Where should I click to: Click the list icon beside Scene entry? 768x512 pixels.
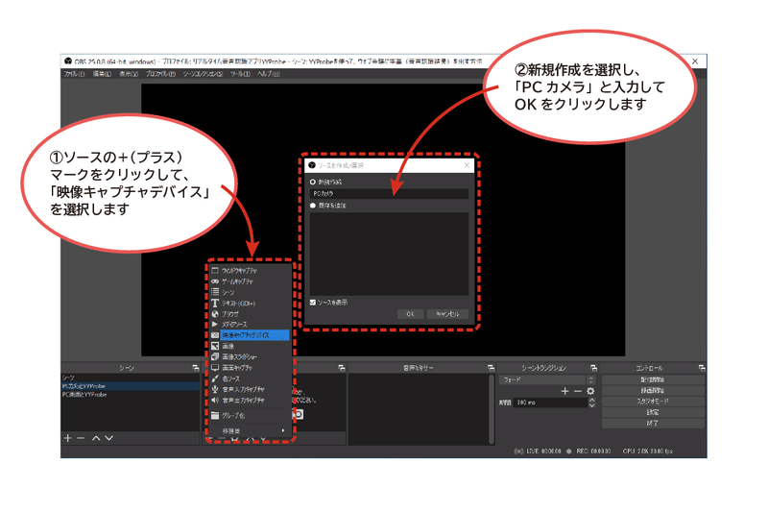215,292
